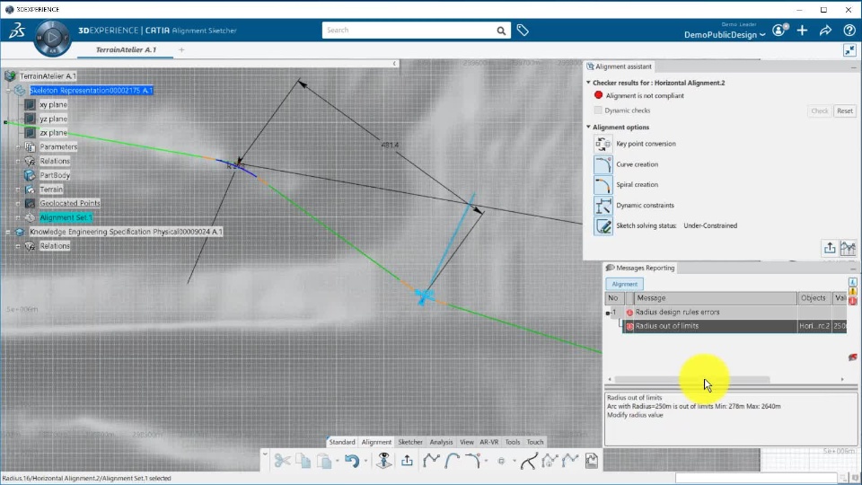This screenshot has height=485, width=862.
Task: Click the search magnifier icon
Action: pos(501,31)
